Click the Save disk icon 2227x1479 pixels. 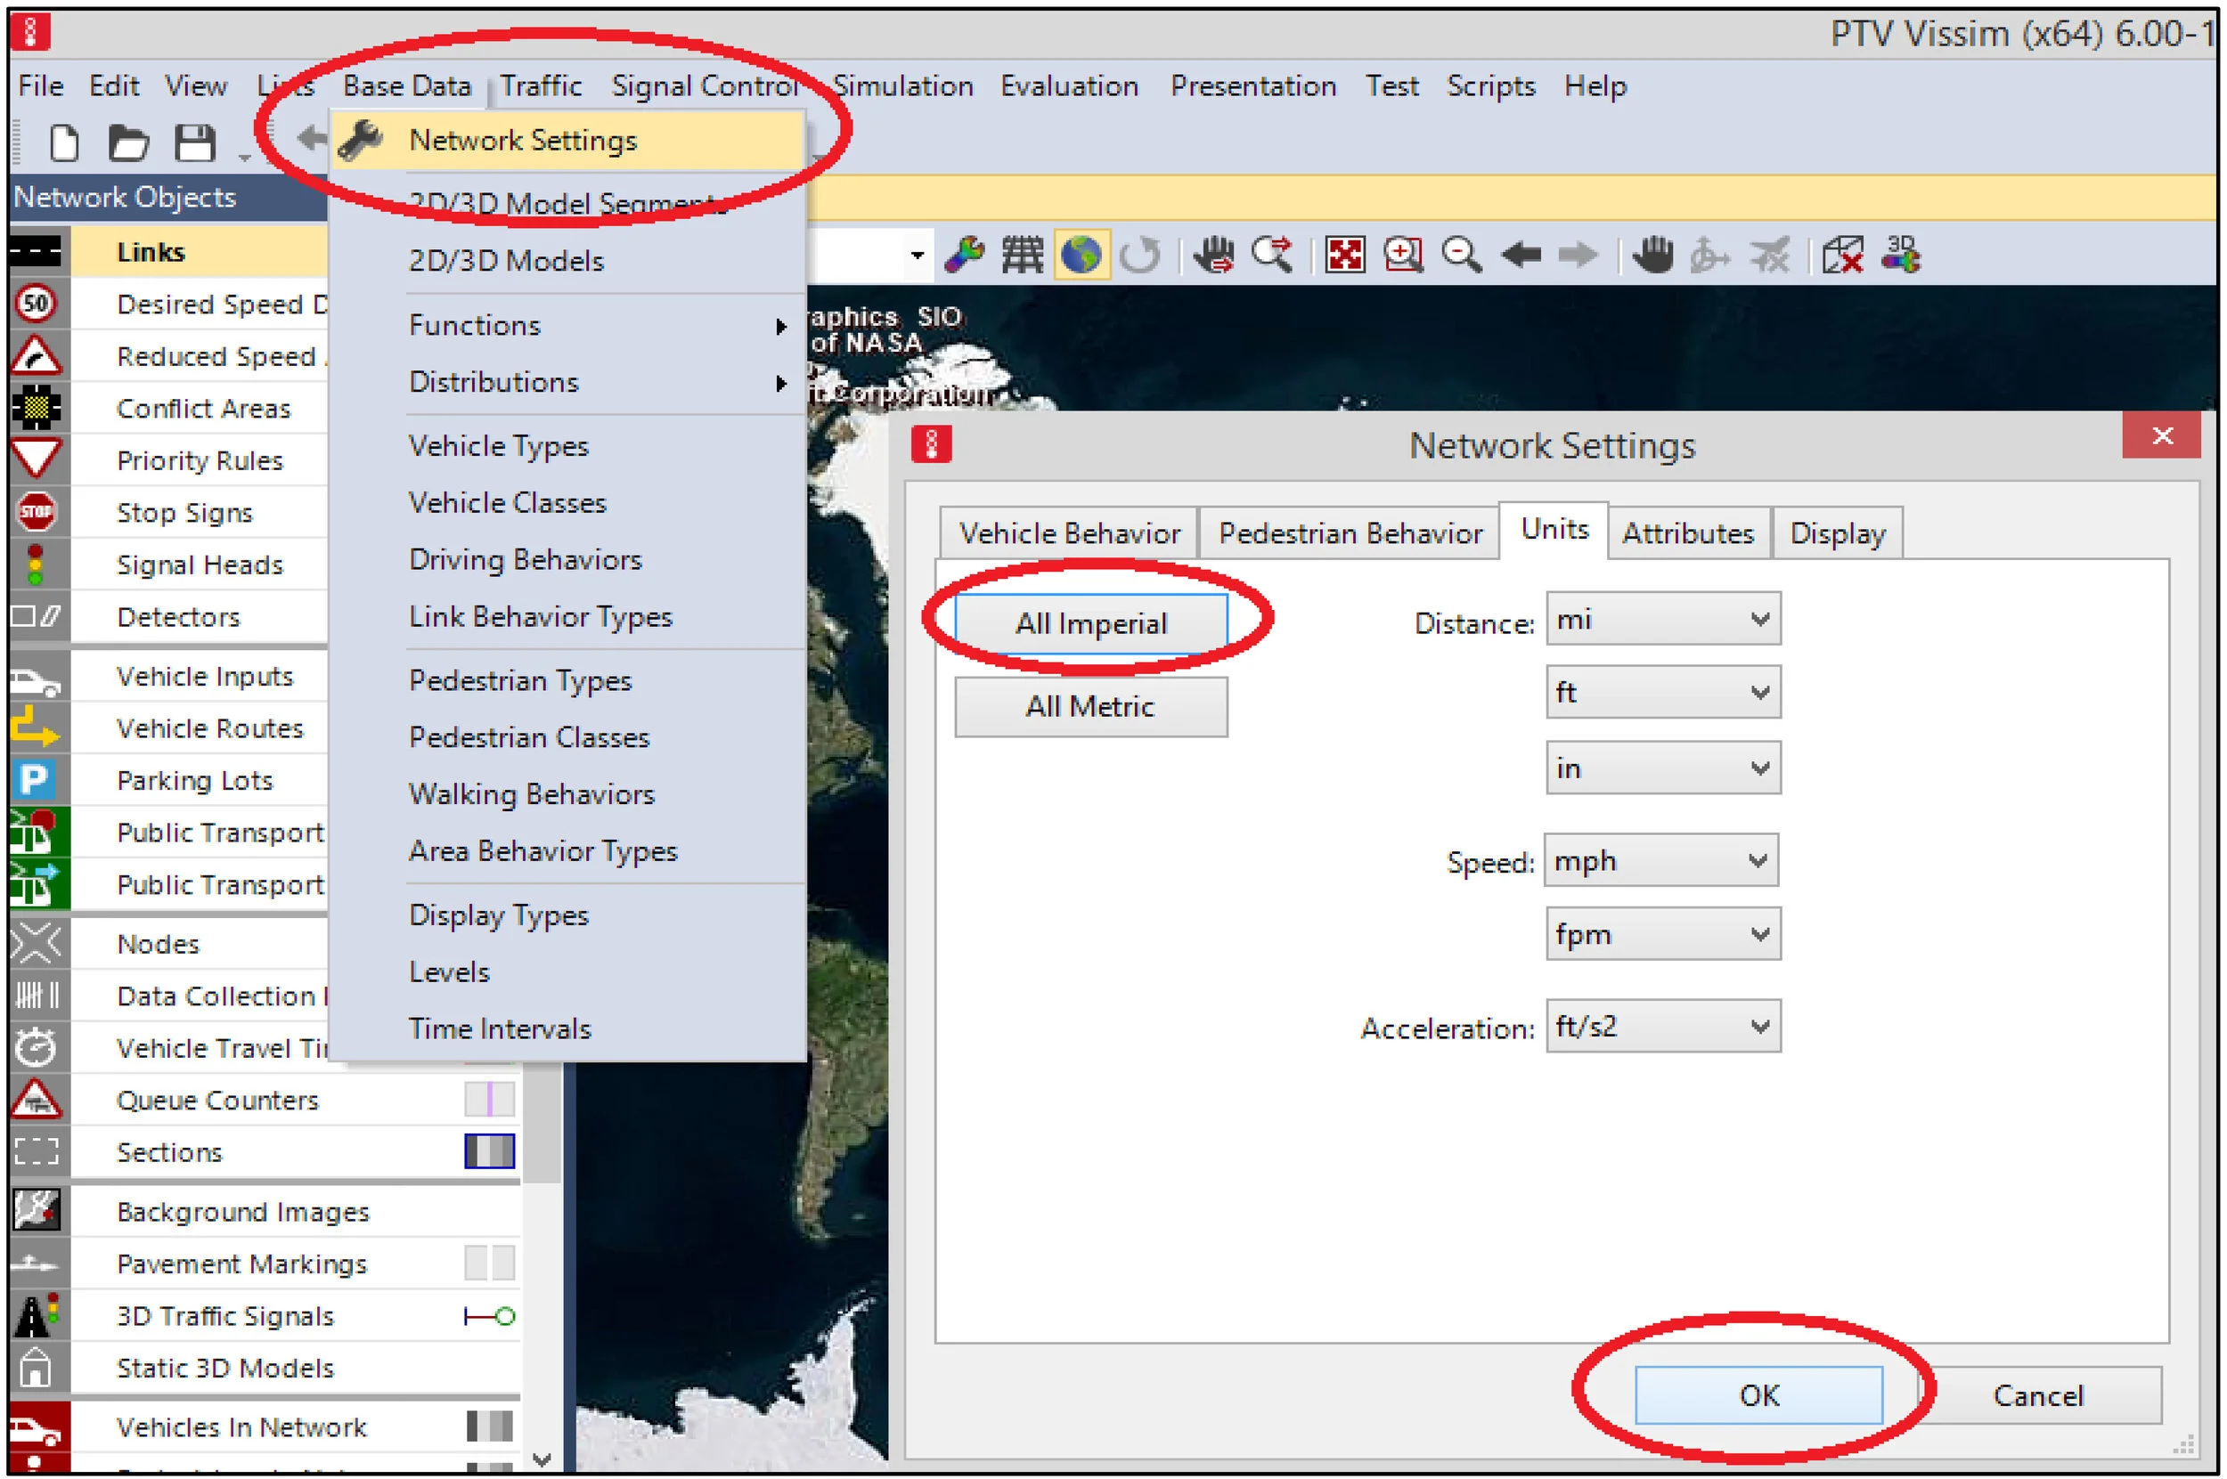pyautogui.click(x=195, y=143)
